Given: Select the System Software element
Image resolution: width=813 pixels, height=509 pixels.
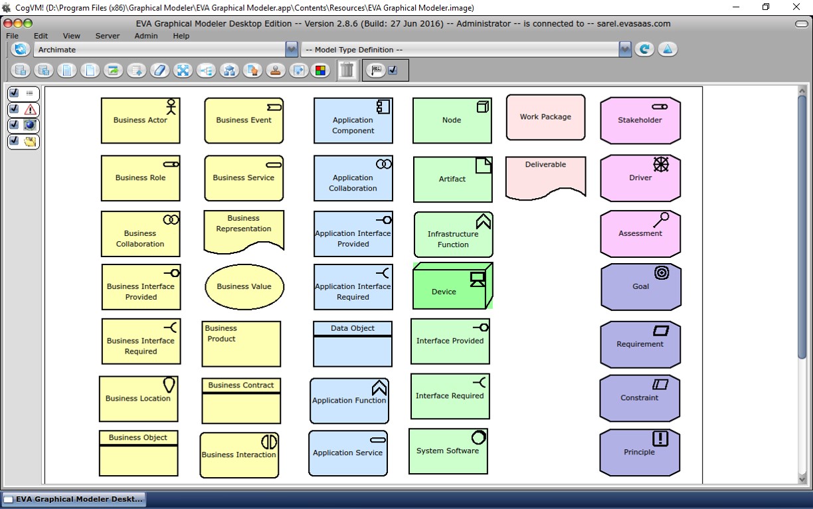Looking at the screenshot, I should pyautogui.click(x=448, y=451).
